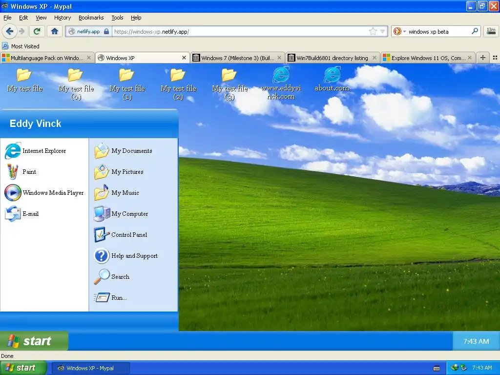Open Search from the start menu
500x375 pixels.
tap(112, 277)
